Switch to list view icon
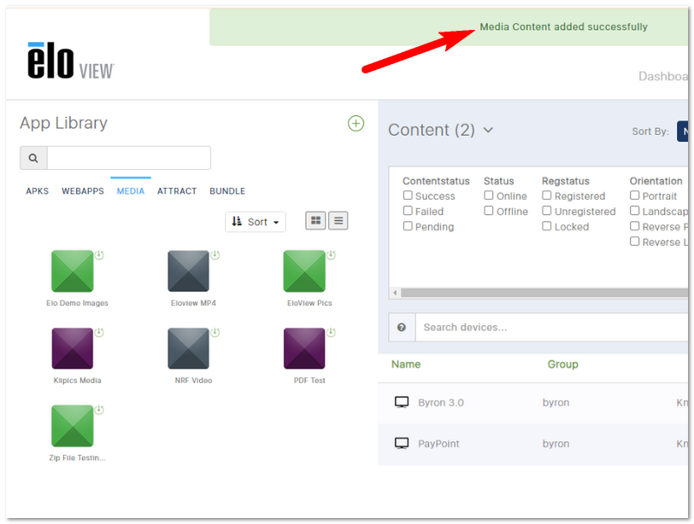 (x=338, y=220)
